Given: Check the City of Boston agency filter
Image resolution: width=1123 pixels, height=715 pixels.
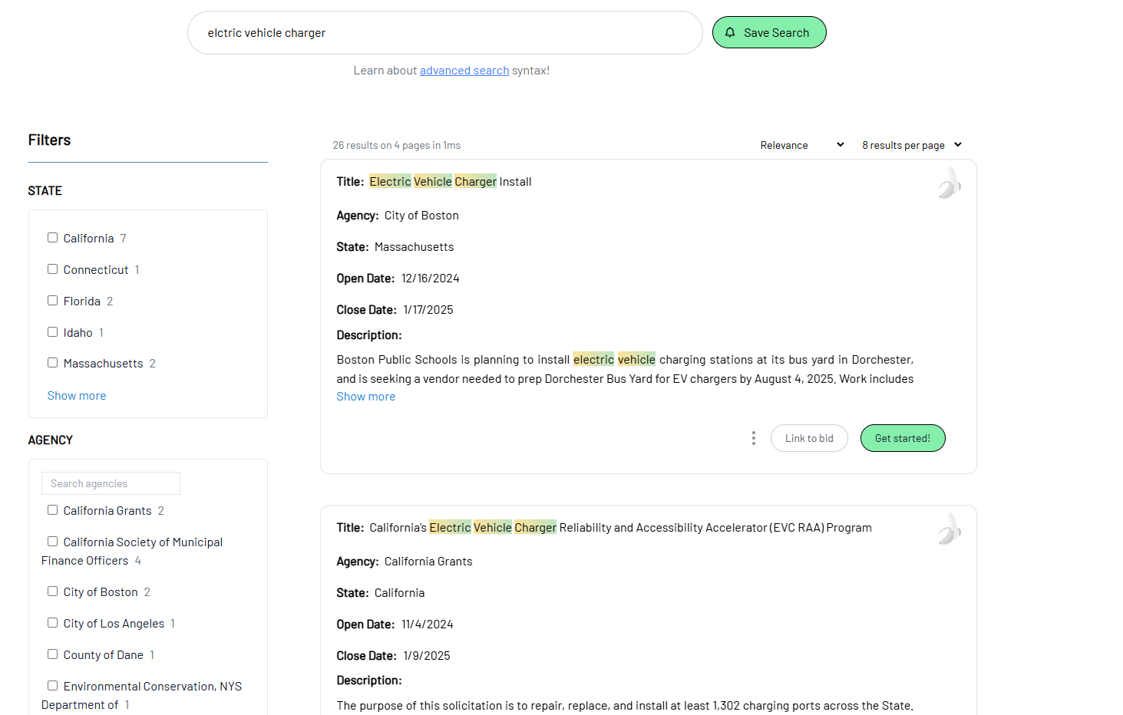Looking at the screenshot, I should pos(52,591).
